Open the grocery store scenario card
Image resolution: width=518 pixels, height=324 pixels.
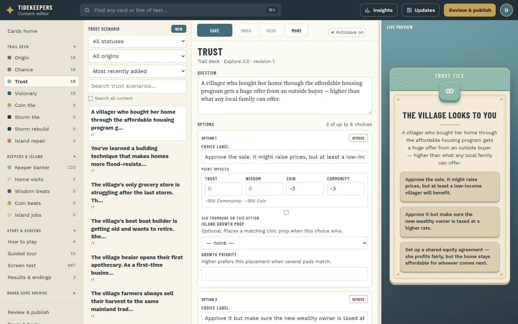point(137,195)
